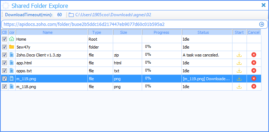Screen dimensions: 269x132
Task: Start download of oppo.txt
Action: tap(239, 70)
